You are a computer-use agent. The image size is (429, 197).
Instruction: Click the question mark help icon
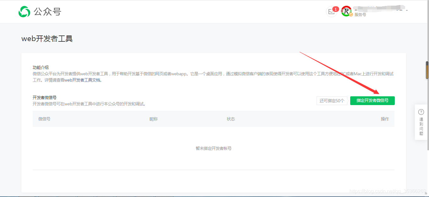421,112
